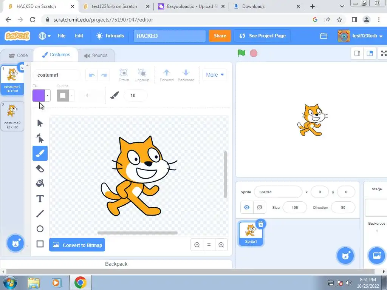Image resolution: width=387 pixels, height=290 pixels.
Task: Zoom out the costume canvas
Action: (x=197, y=245)
